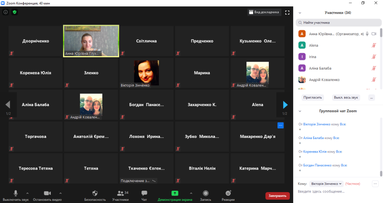The width and height of the screenshot is (384, 203).
Task: Mute microphone with Выключить звук
Action: [16, 193]
